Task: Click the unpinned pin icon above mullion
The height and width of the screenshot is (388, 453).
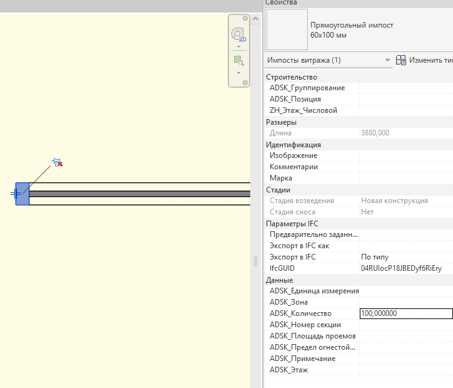Action: pyautogui.click(x=57, y=162)
